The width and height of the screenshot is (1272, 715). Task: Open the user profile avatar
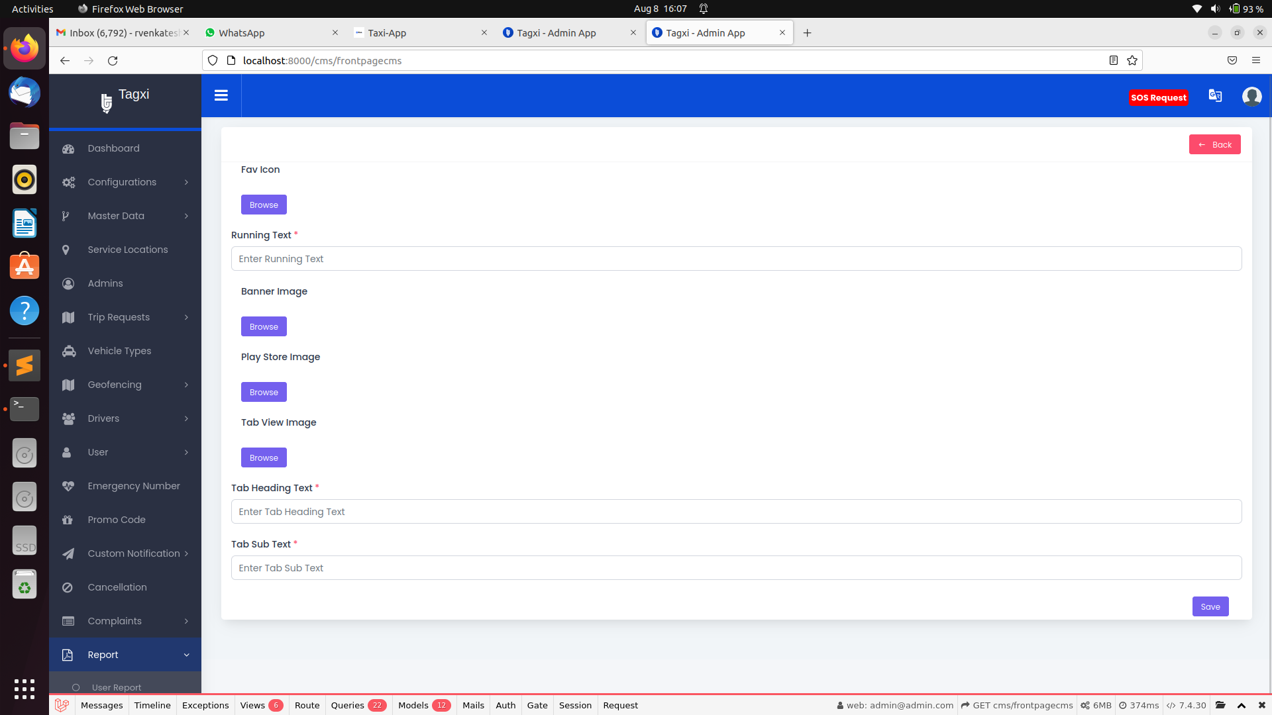pyautogui.click(x=1251, y=97)
